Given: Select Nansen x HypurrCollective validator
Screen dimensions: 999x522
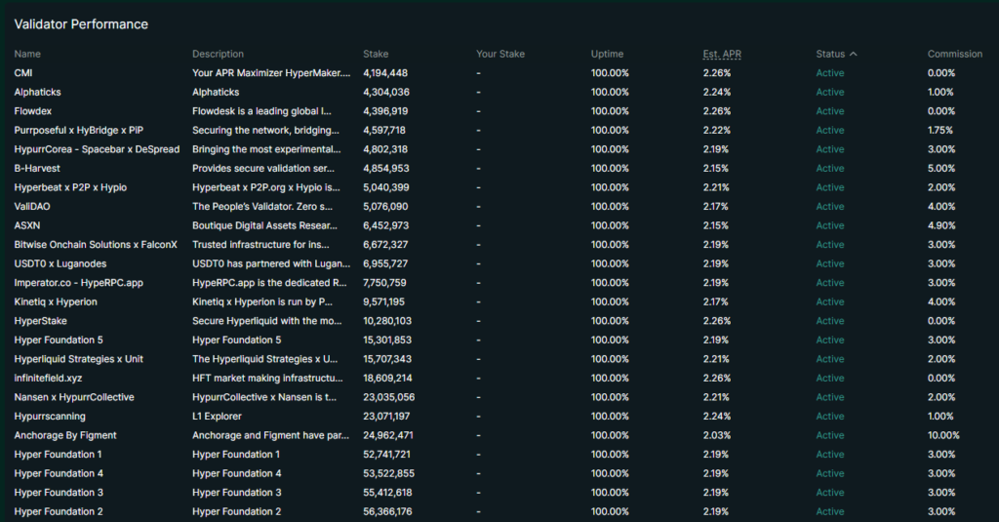Looking at the screenshot, I should coord(74,398).
